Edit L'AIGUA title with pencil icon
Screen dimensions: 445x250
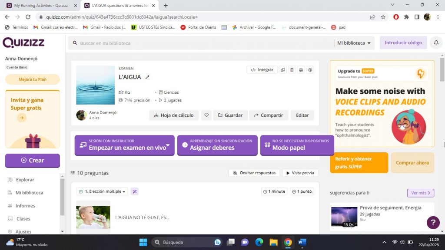147,77
